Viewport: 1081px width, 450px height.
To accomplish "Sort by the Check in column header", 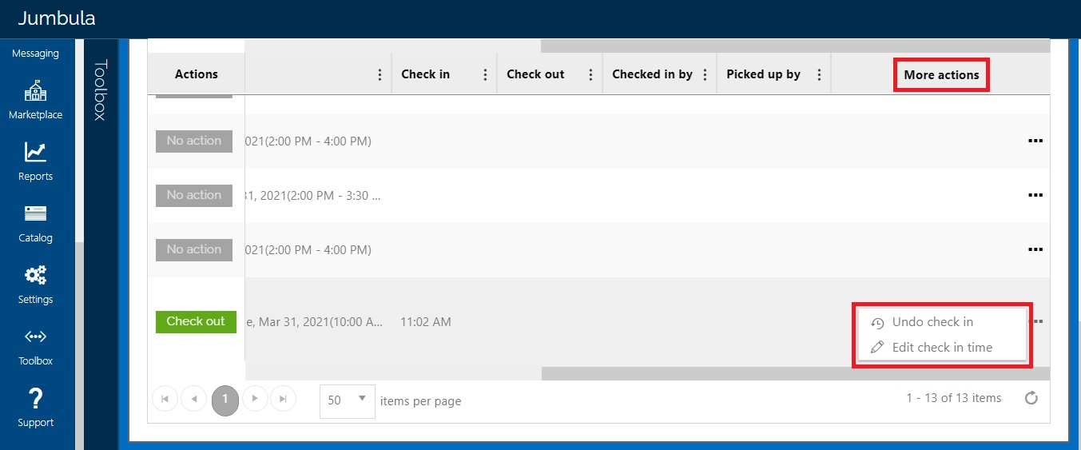I will pos(425,74).
